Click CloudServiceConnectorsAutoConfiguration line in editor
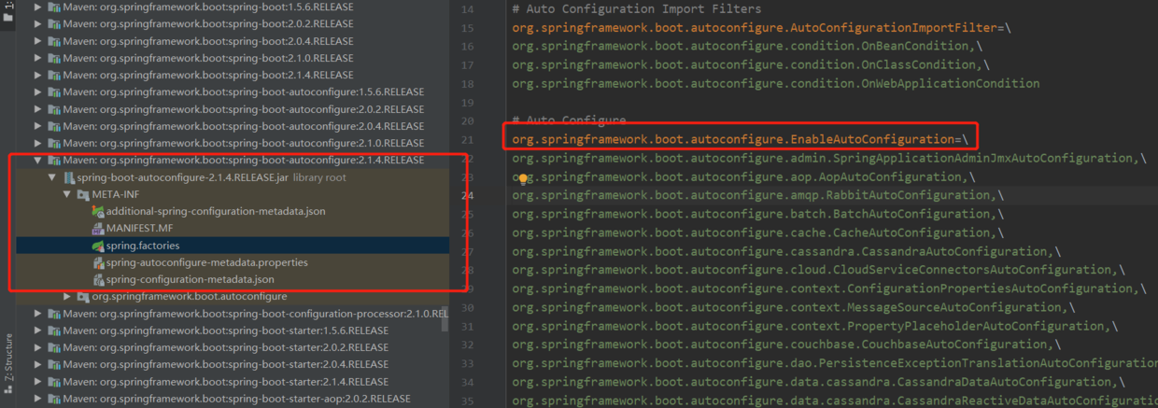This screenshot has width=1158, height=408. (817, 270)
